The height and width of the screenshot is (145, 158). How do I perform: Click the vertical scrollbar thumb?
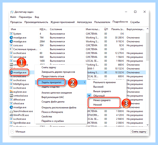pyautogui.click(x=147, y=47)
